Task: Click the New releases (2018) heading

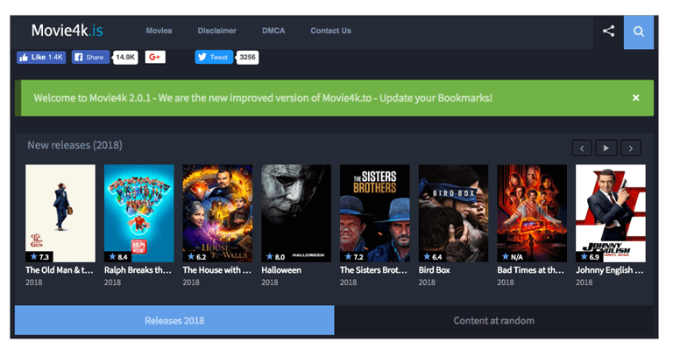Action: [x=74, y=145]
